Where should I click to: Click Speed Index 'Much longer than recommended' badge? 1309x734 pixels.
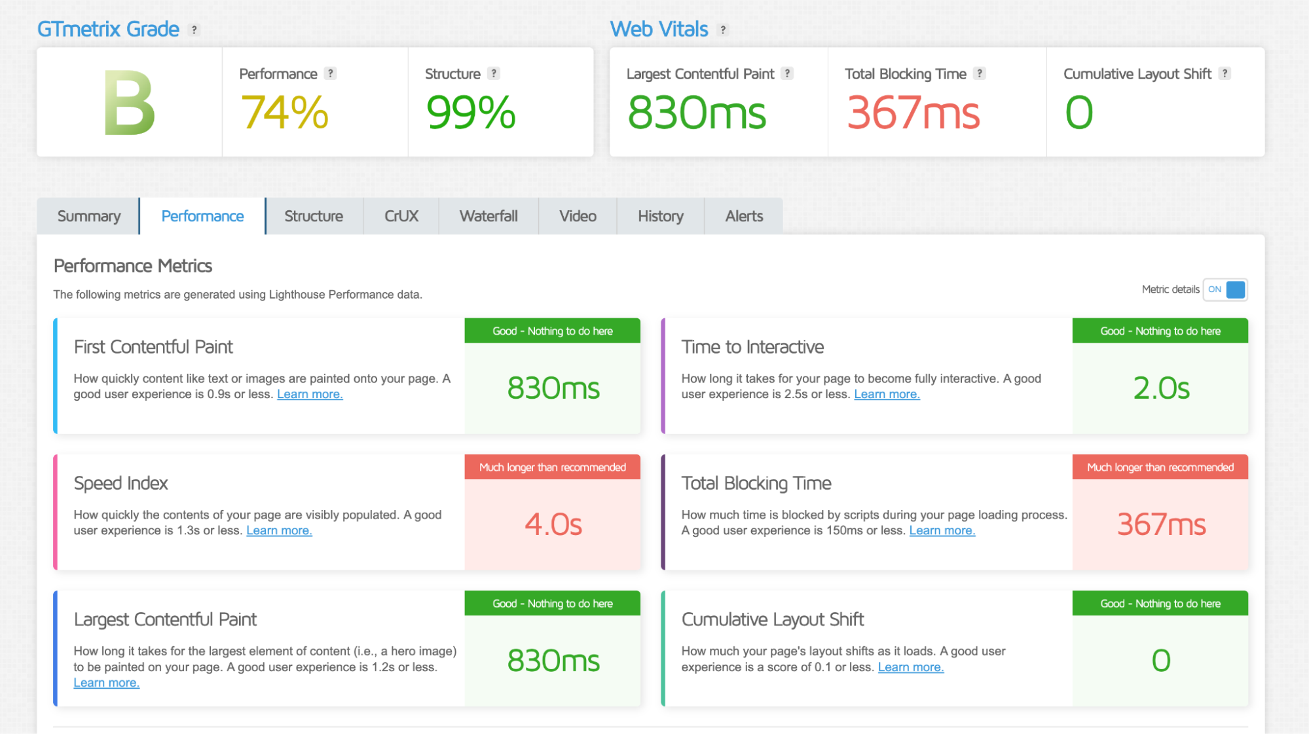pos(553,467)
